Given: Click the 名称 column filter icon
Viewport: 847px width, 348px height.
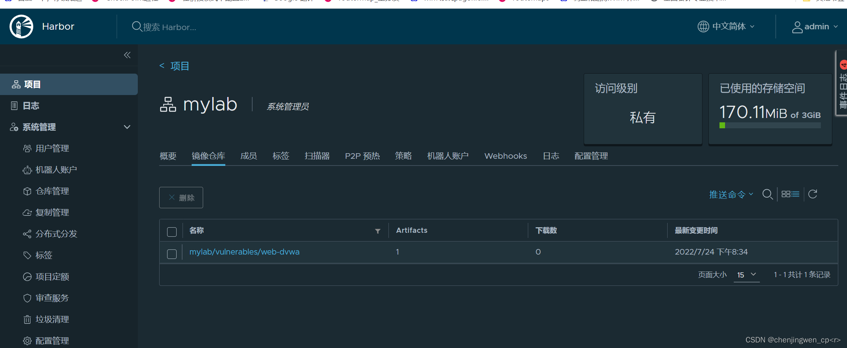Looking at the screenshot, I should pyautogui.click(x=378, y=231).
